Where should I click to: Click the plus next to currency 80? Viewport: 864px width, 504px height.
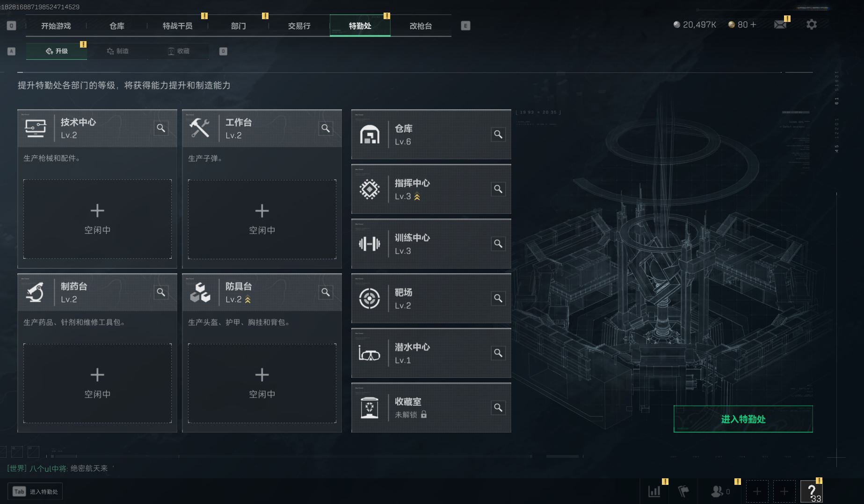pos(753,24)
